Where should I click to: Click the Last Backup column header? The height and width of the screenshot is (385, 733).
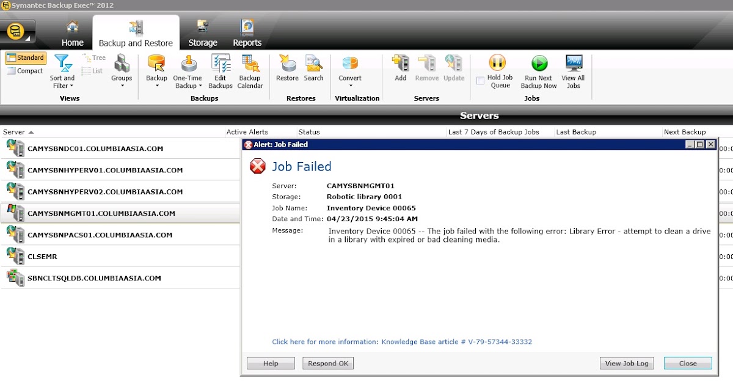coord(576,132)
